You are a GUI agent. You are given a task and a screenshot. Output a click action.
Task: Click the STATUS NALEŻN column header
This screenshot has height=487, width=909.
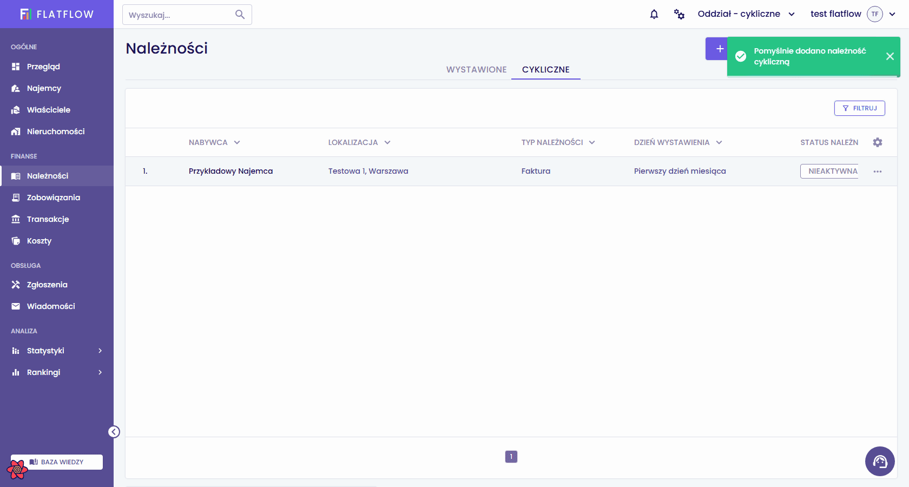(x=829, y=142)
